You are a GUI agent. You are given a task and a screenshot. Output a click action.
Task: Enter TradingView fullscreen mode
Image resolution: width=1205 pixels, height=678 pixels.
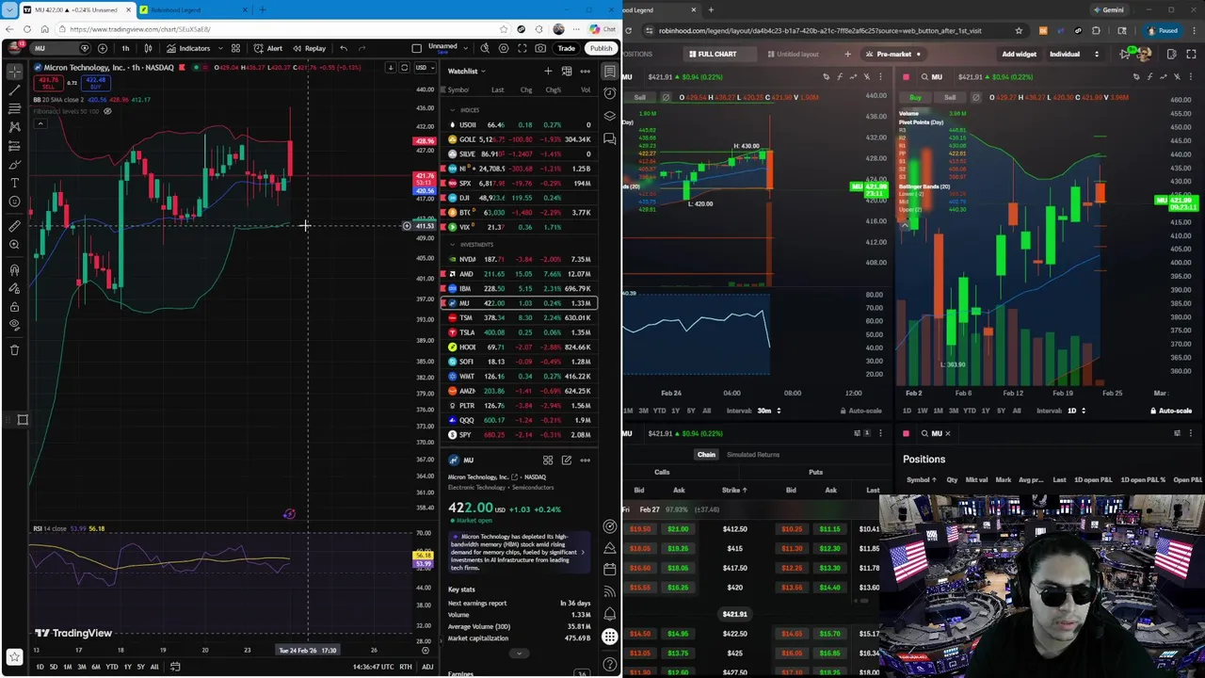click(522, 48)
